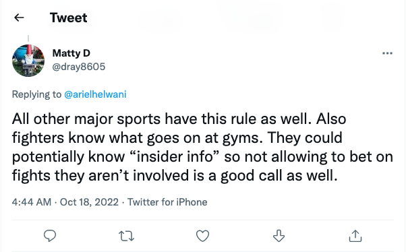
Task: Go back using the left arrow
Action: click(x=19, y=18)
